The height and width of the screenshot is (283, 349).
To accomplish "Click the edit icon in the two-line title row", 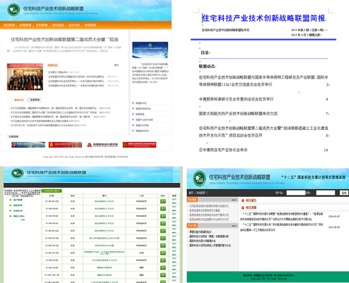I will [163, 253].
